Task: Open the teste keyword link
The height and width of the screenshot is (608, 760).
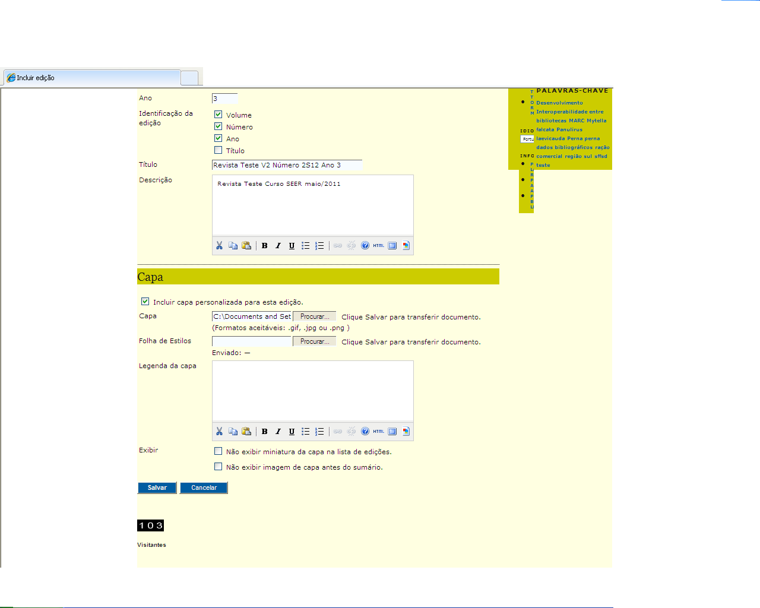Action: coord(543,165)
